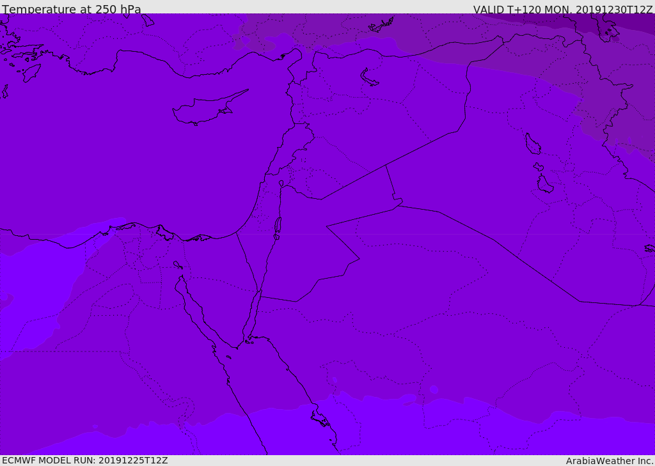The width and height of the screenshot is (655, 466).
Task: Click the 'Temperature at 250 hPa' title text
Action: coord(72,9)
